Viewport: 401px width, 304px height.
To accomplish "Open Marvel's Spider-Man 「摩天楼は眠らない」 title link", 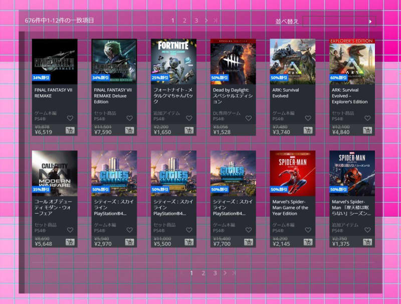I will pos(351,207).
